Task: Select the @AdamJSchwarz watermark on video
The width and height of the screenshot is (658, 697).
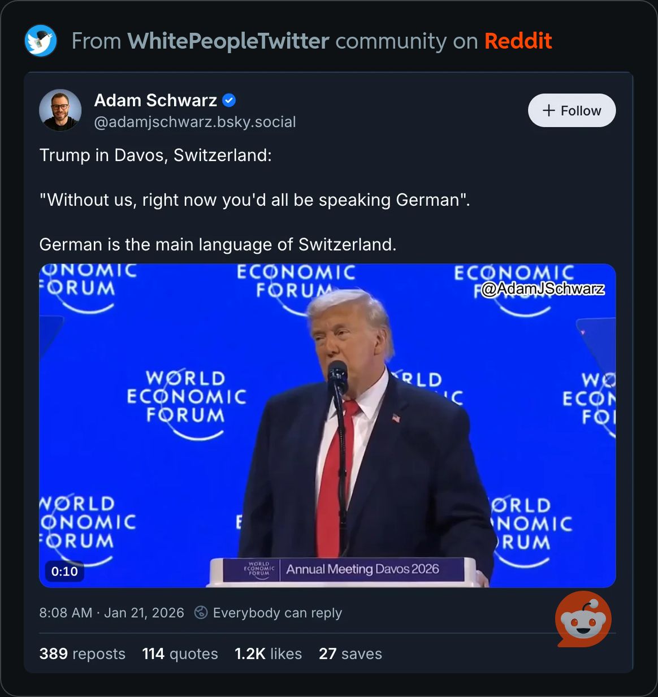Action: (543, 289)
